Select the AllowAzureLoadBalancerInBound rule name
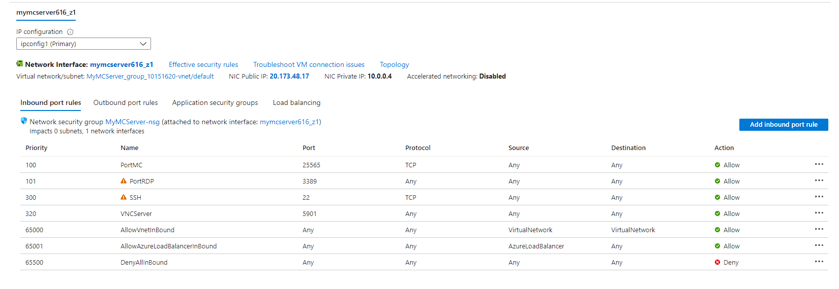839x289 pixels. (x=168, y=246)
